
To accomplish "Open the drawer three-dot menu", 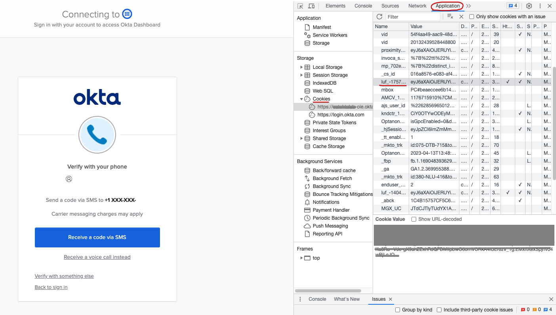I will [x=300, y=299].
